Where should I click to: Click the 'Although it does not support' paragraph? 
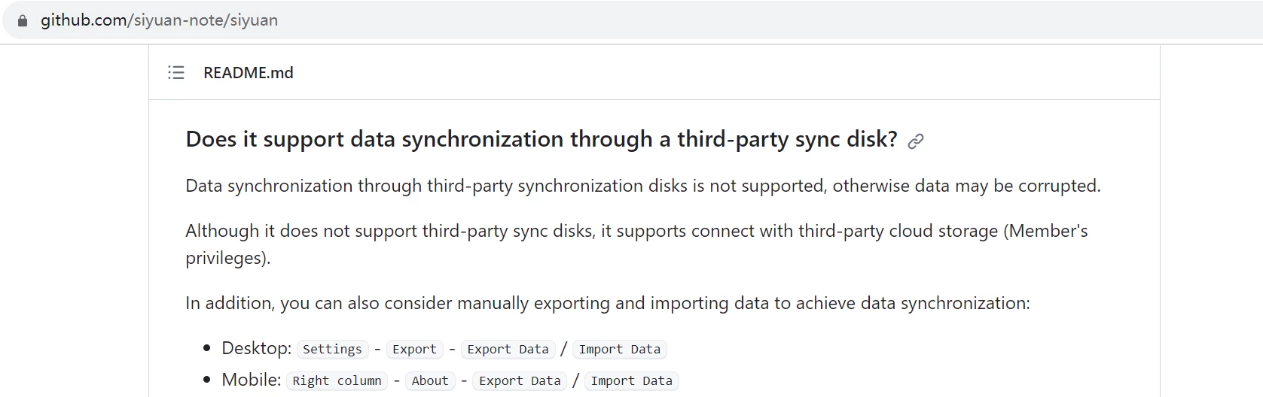[x=636, y=244]
